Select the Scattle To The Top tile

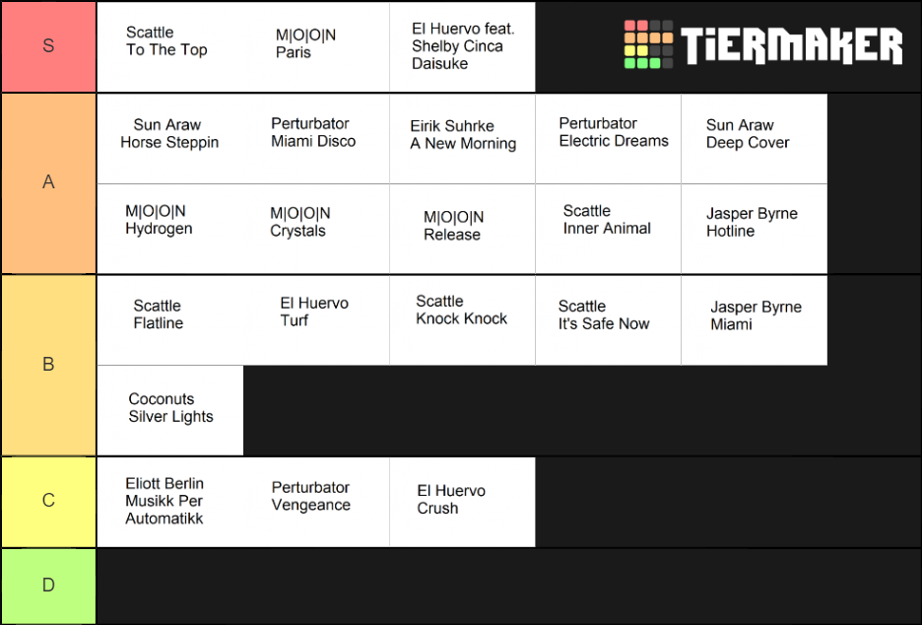click(x=170, y=46)
